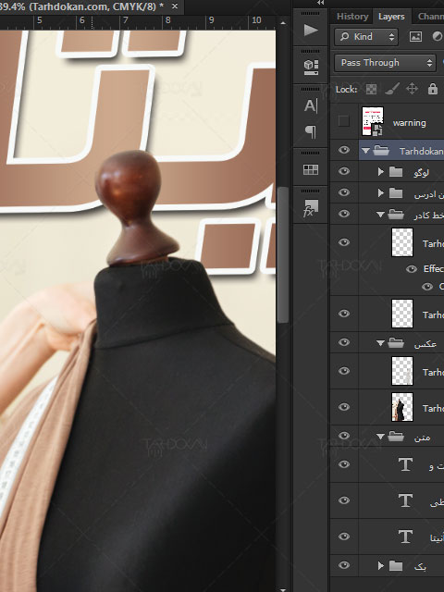
Task: Click the canvas vertical scrollbar thumb
Action: 282,255
